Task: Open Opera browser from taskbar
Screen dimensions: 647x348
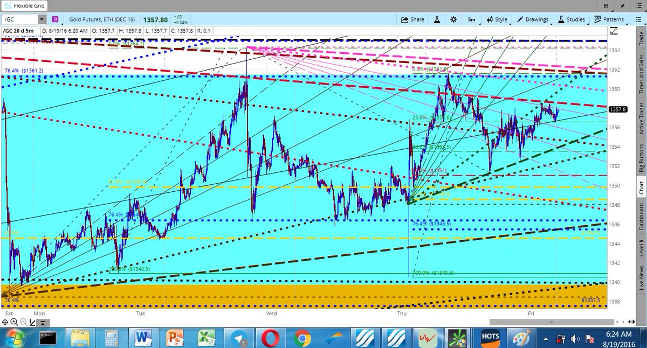Action: click(x=270, y=338)
